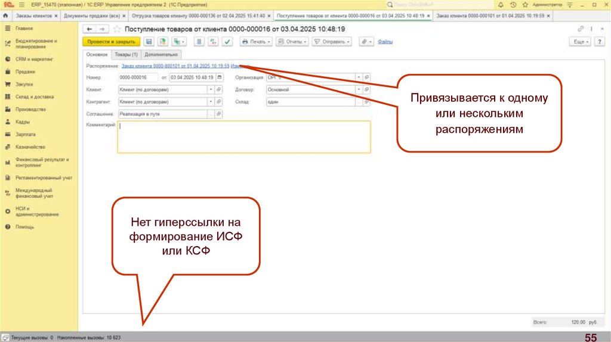Copy document link with chain icon
Image resolution: width=611 pixels, height=342 pixels.
coord(581,29)
